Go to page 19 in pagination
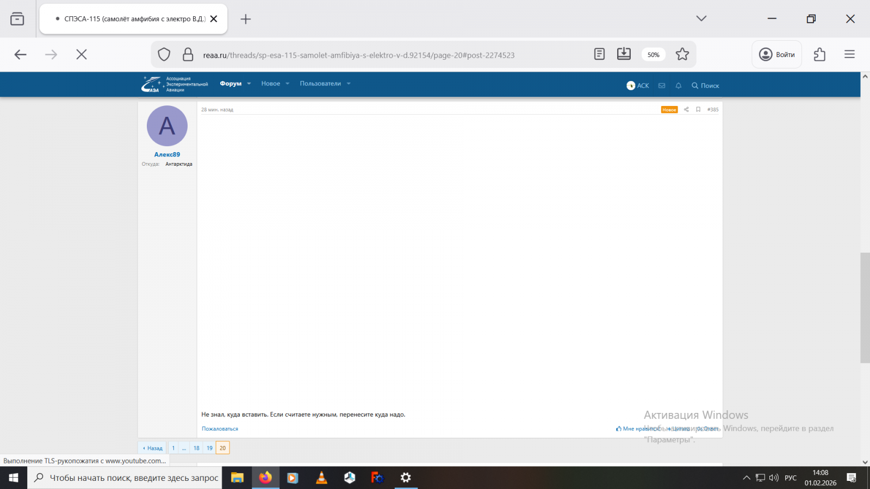The height and width of the screenshot is (489, 870). coord(209,448)
